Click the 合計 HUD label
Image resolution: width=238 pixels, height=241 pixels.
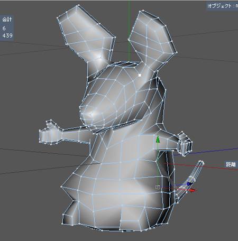coord(7,19)
